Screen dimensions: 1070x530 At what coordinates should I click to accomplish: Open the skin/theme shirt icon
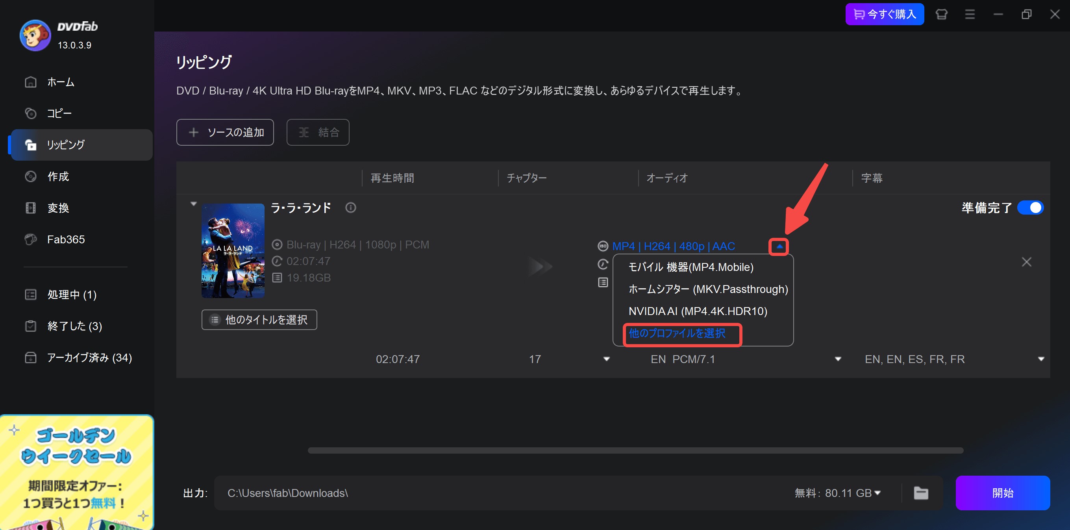click(x=942, y=15)
